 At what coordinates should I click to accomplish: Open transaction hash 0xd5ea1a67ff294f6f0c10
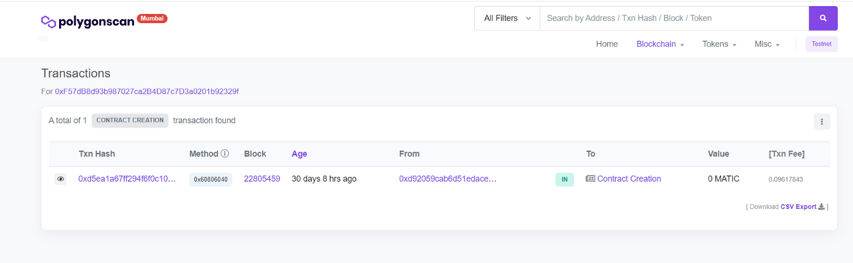[127, 179]
